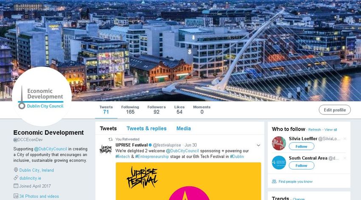Click the verified badge next to UPRISE Festival
This screenshot has height=200, width=361.
tap(150, 145)
